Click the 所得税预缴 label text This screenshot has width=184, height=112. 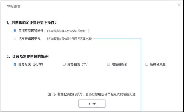pyautogui.click(x=158, y=64)
